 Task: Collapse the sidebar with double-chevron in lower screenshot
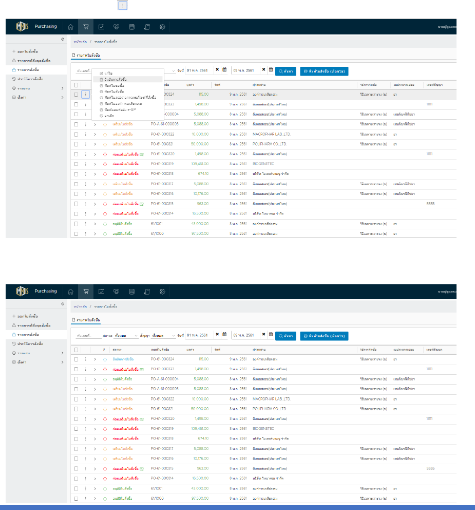point(62,304)
